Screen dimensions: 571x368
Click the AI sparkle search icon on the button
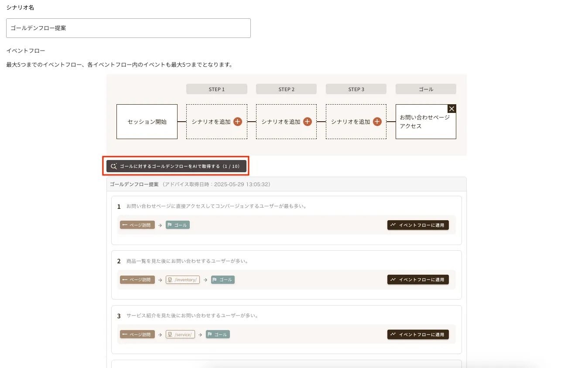(114, 166)
